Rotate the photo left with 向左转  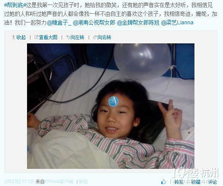pos(77,37)
